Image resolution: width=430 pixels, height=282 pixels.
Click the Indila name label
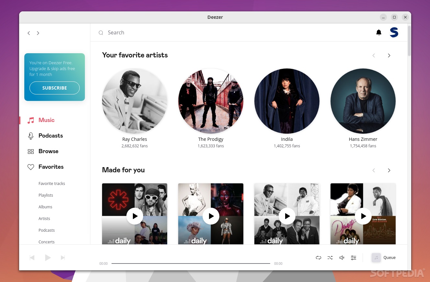(287, 139)
